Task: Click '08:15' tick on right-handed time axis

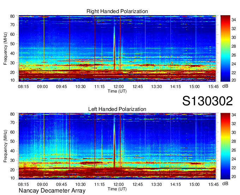Action: [23, 87]
